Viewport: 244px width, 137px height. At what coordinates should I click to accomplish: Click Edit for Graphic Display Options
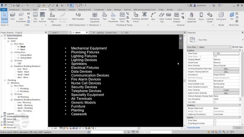click(x=226, y=72)
